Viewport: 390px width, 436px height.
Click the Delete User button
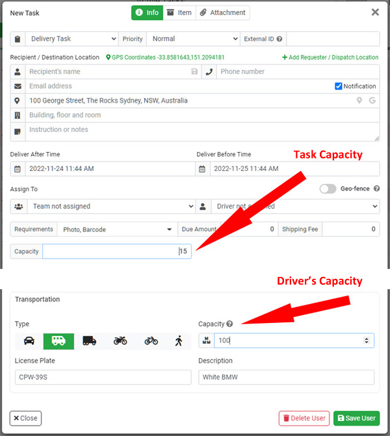click(304, 418)
